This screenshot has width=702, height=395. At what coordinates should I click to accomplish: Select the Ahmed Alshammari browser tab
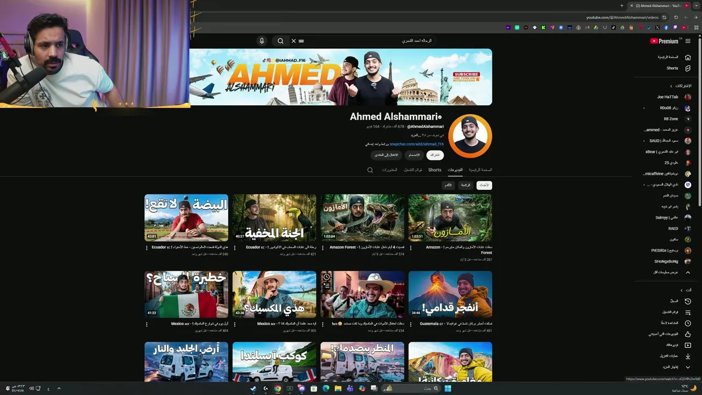coord(659,5)
